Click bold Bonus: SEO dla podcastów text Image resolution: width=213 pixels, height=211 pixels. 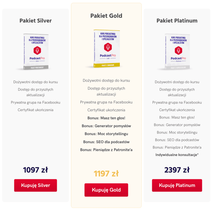point(106,142)
